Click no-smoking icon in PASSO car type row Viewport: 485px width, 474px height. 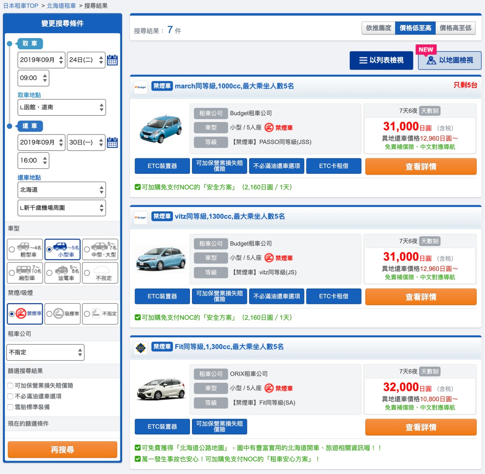tap(269, 127)
